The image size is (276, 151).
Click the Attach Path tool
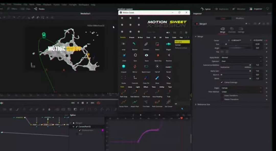pos(135,102)
